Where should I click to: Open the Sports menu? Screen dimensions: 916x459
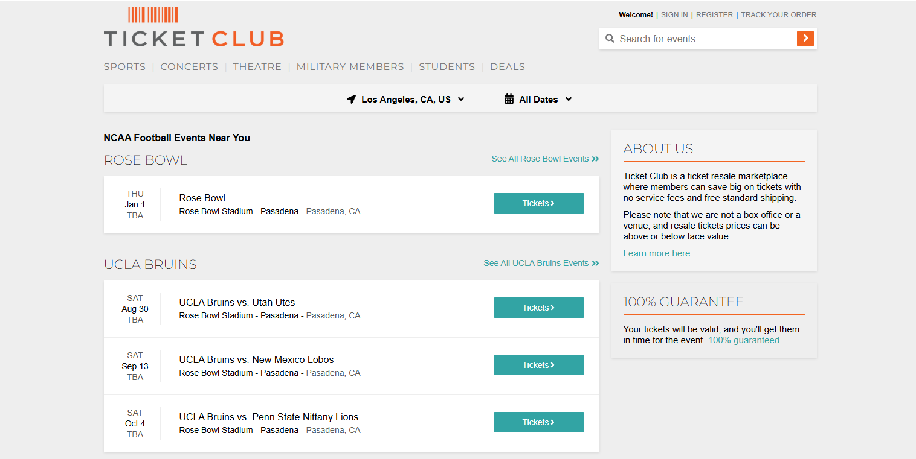pos(124,67)
